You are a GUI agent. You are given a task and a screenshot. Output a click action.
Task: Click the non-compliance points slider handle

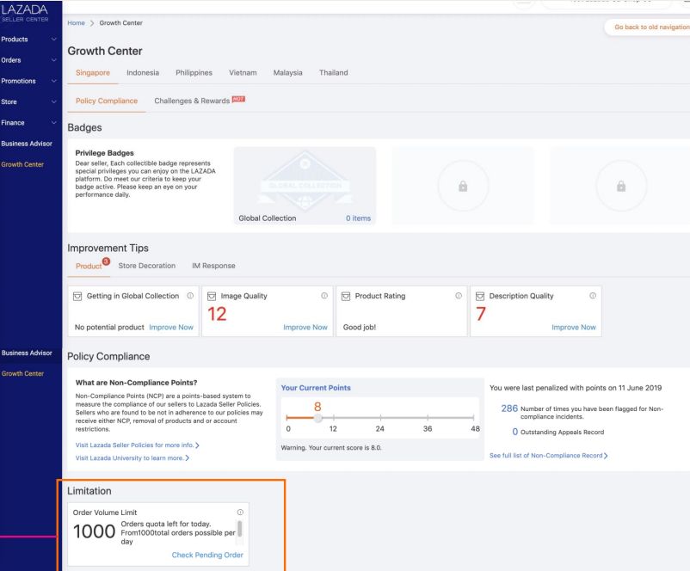pyautogui.click(x=317, y=418)
